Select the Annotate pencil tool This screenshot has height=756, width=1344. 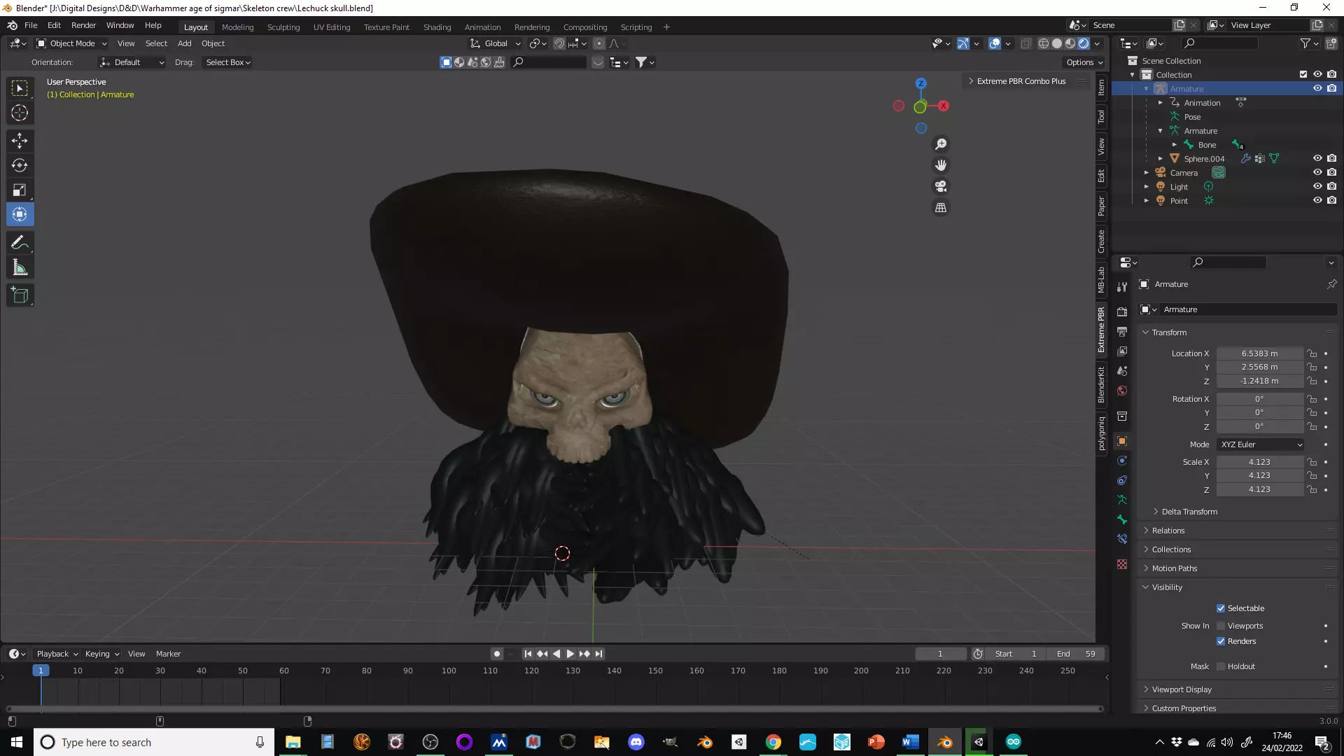20,243
